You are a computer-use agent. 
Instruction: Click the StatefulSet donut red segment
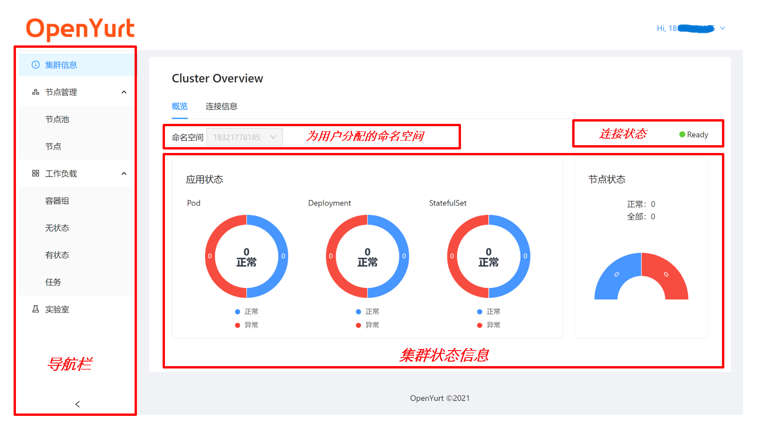[452, 256]
